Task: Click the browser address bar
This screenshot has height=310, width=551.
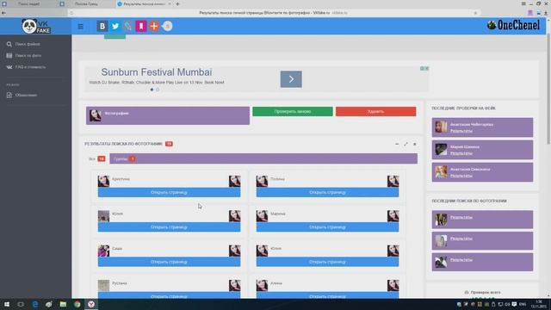Action: (274, 13)
